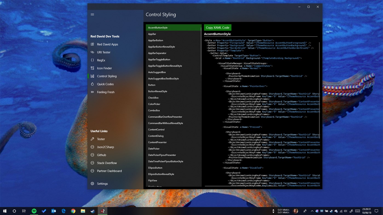Open Outlook from the taskbar

coord(54,211)
